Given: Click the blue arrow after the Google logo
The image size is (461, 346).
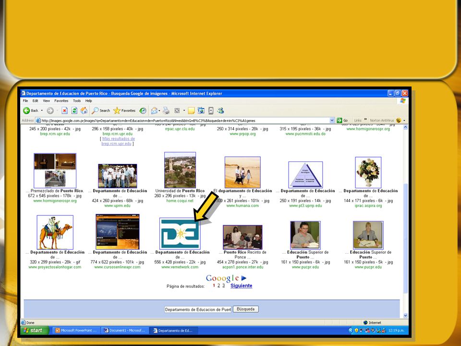Looking at the screenshot, I should pyautogui.click(x=244, y=278).
